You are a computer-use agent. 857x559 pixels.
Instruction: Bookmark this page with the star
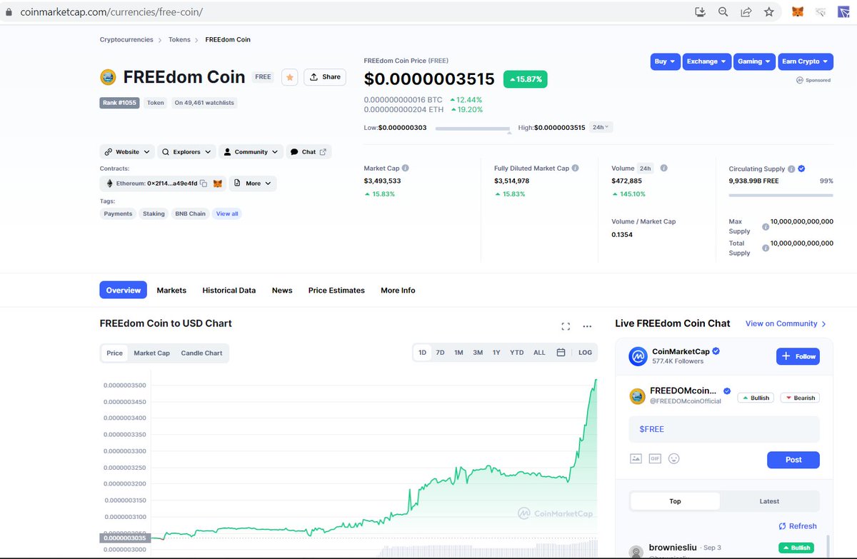tap(768, 12)
